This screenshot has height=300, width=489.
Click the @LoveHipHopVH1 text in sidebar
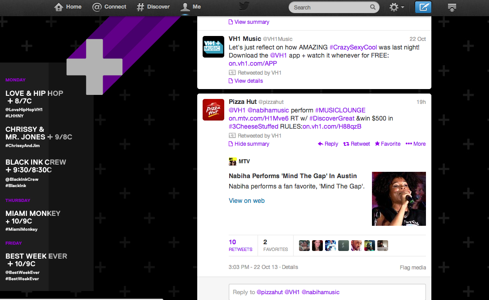(x=24, y=110)
